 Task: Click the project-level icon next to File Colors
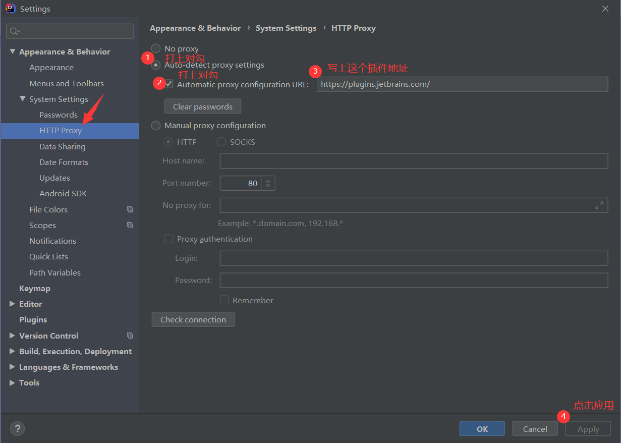pyautogui.click(x=130, y=209)
